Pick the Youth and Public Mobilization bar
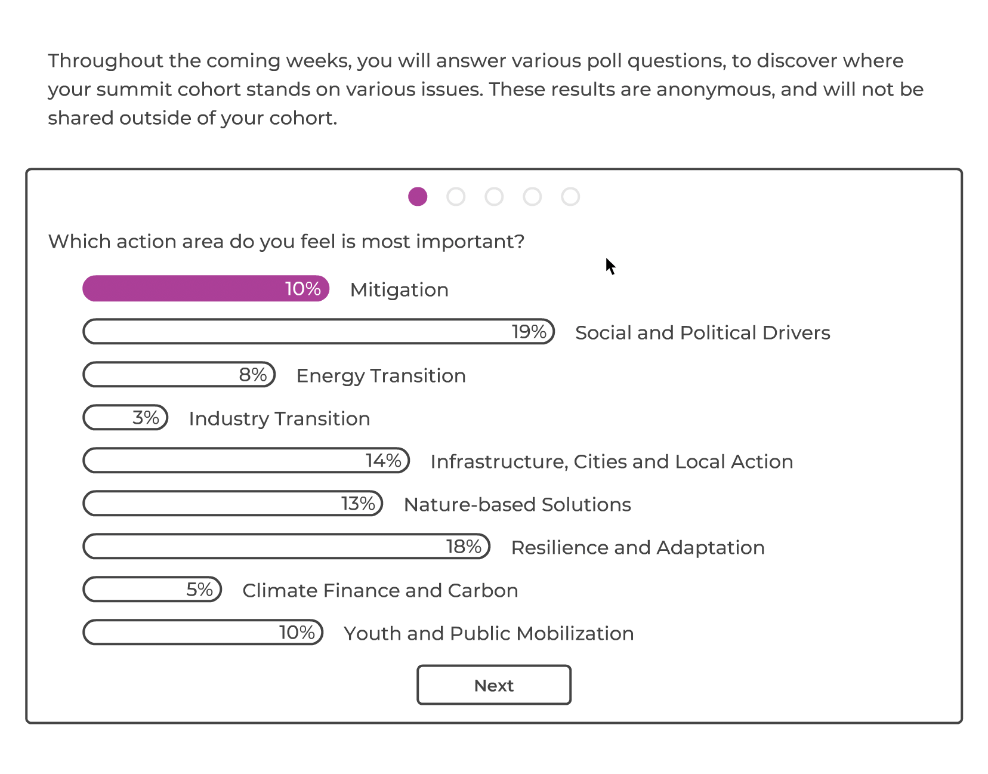Viewport: 988px width, 774px height. (x=203, y=633)
